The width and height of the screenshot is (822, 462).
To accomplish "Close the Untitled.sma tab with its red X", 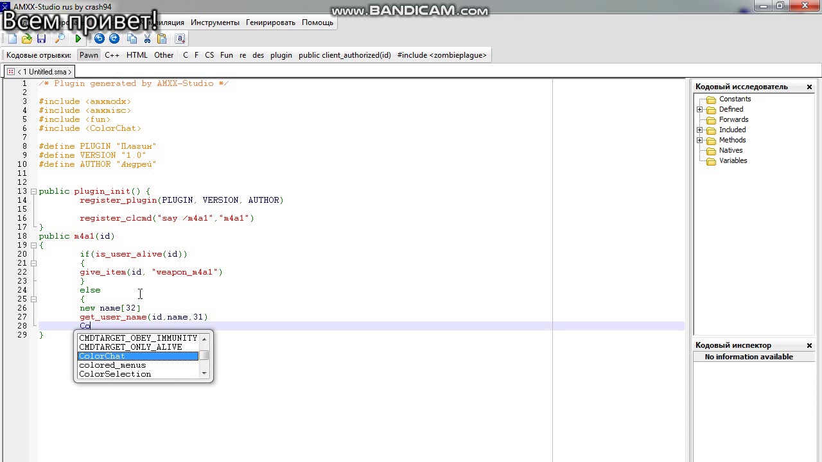I will [x=11, y=72].
